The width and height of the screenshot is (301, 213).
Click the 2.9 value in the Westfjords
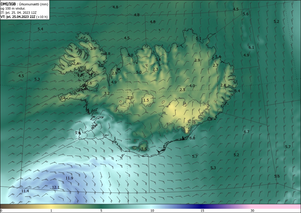pyautogui.click(x=93, y=49)
